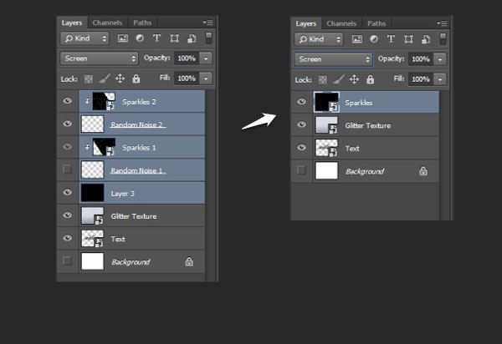Show the Random Noise 1 layer

[x=67, y=169]
